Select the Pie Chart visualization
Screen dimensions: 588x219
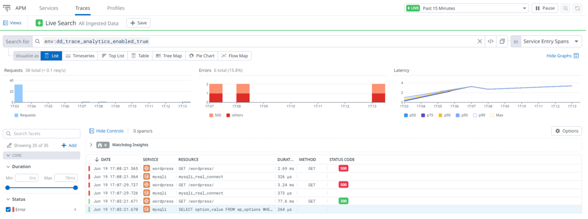[x=202, y=56]
